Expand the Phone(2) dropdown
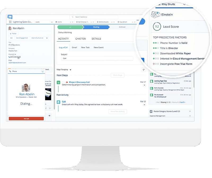212x178 pixels. click(x=15, y=54)
